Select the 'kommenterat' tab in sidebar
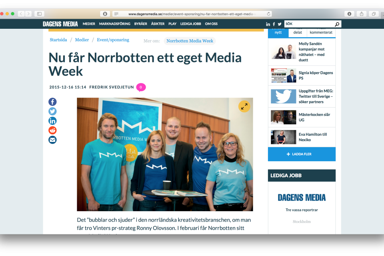This screenshot has height=256, width=384. [x=321, y=33]
